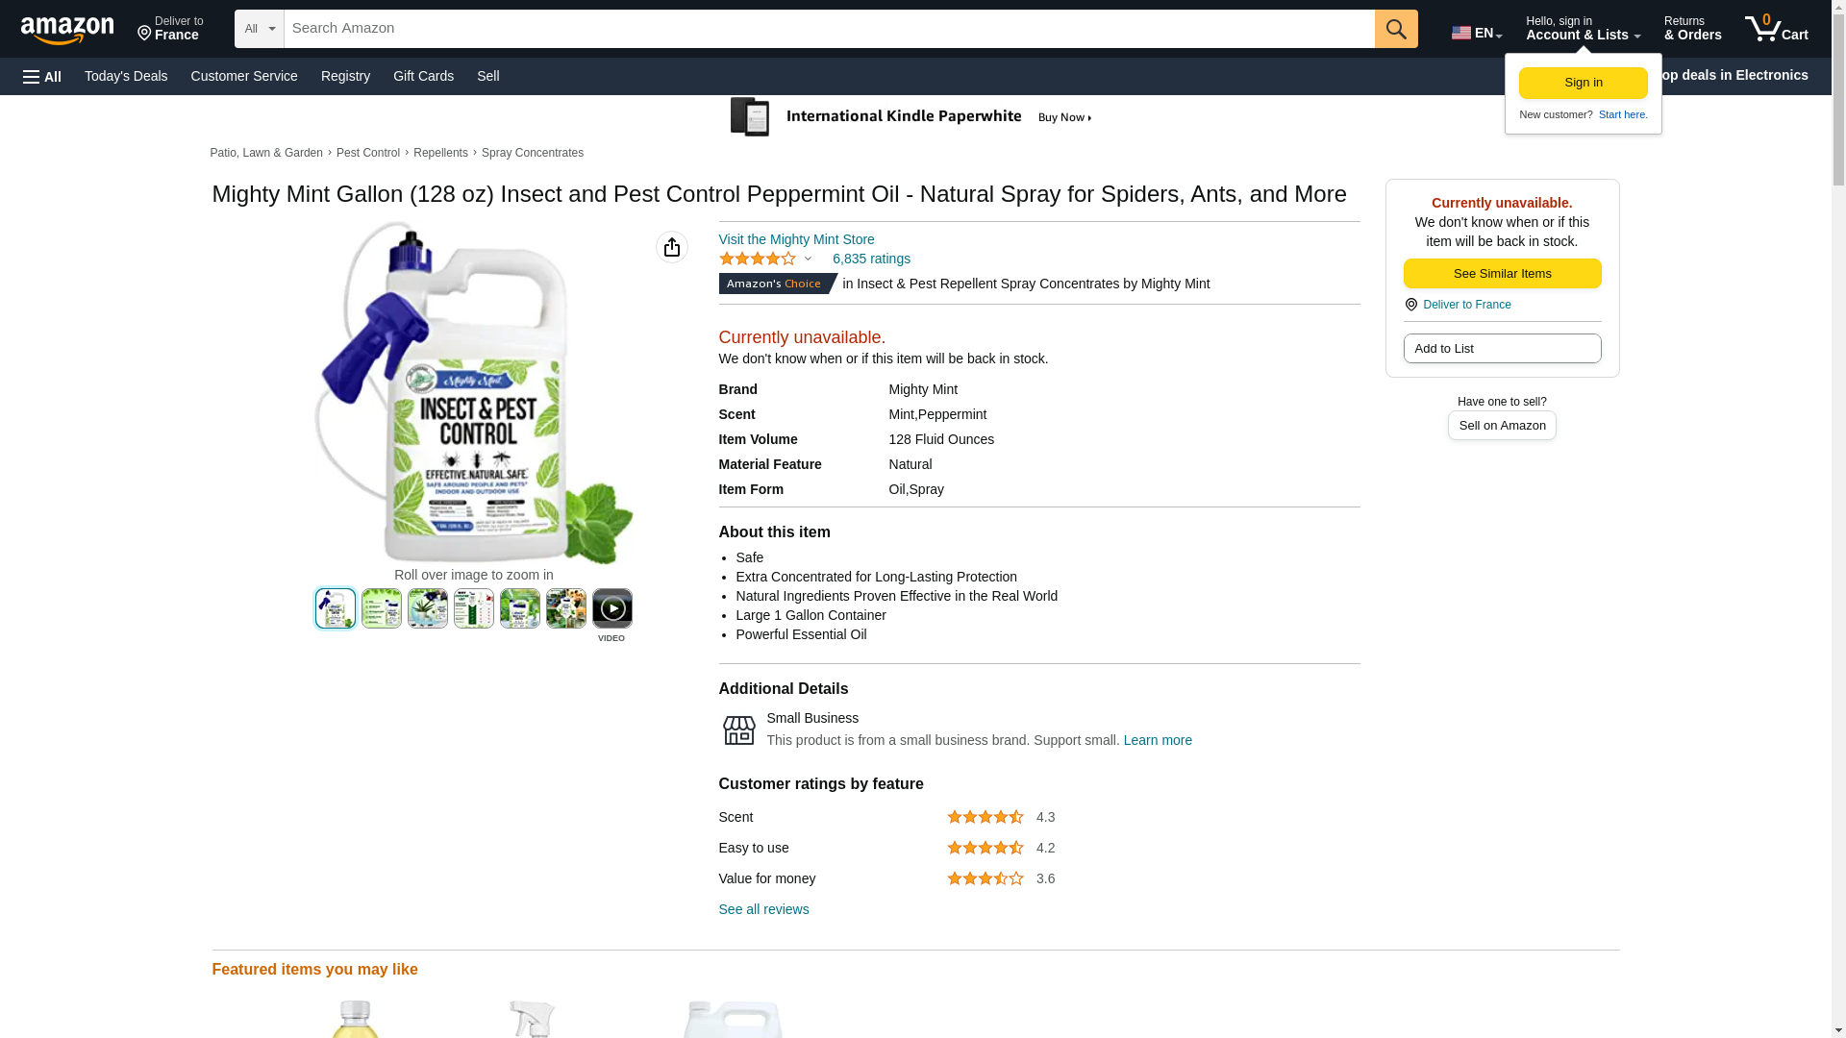This screenshot has width=1846, height=1038.
Task: Open the Visit the Mighty Mint Store link
Action: (x=796, y=239)
